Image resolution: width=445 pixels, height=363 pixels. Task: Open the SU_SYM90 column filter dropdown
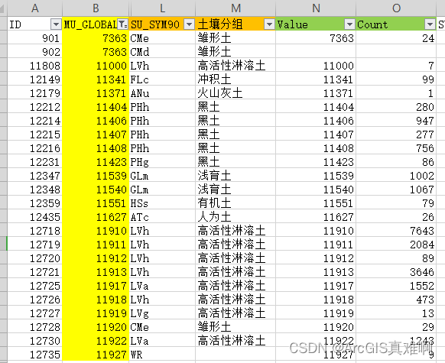tap(190, 24)
